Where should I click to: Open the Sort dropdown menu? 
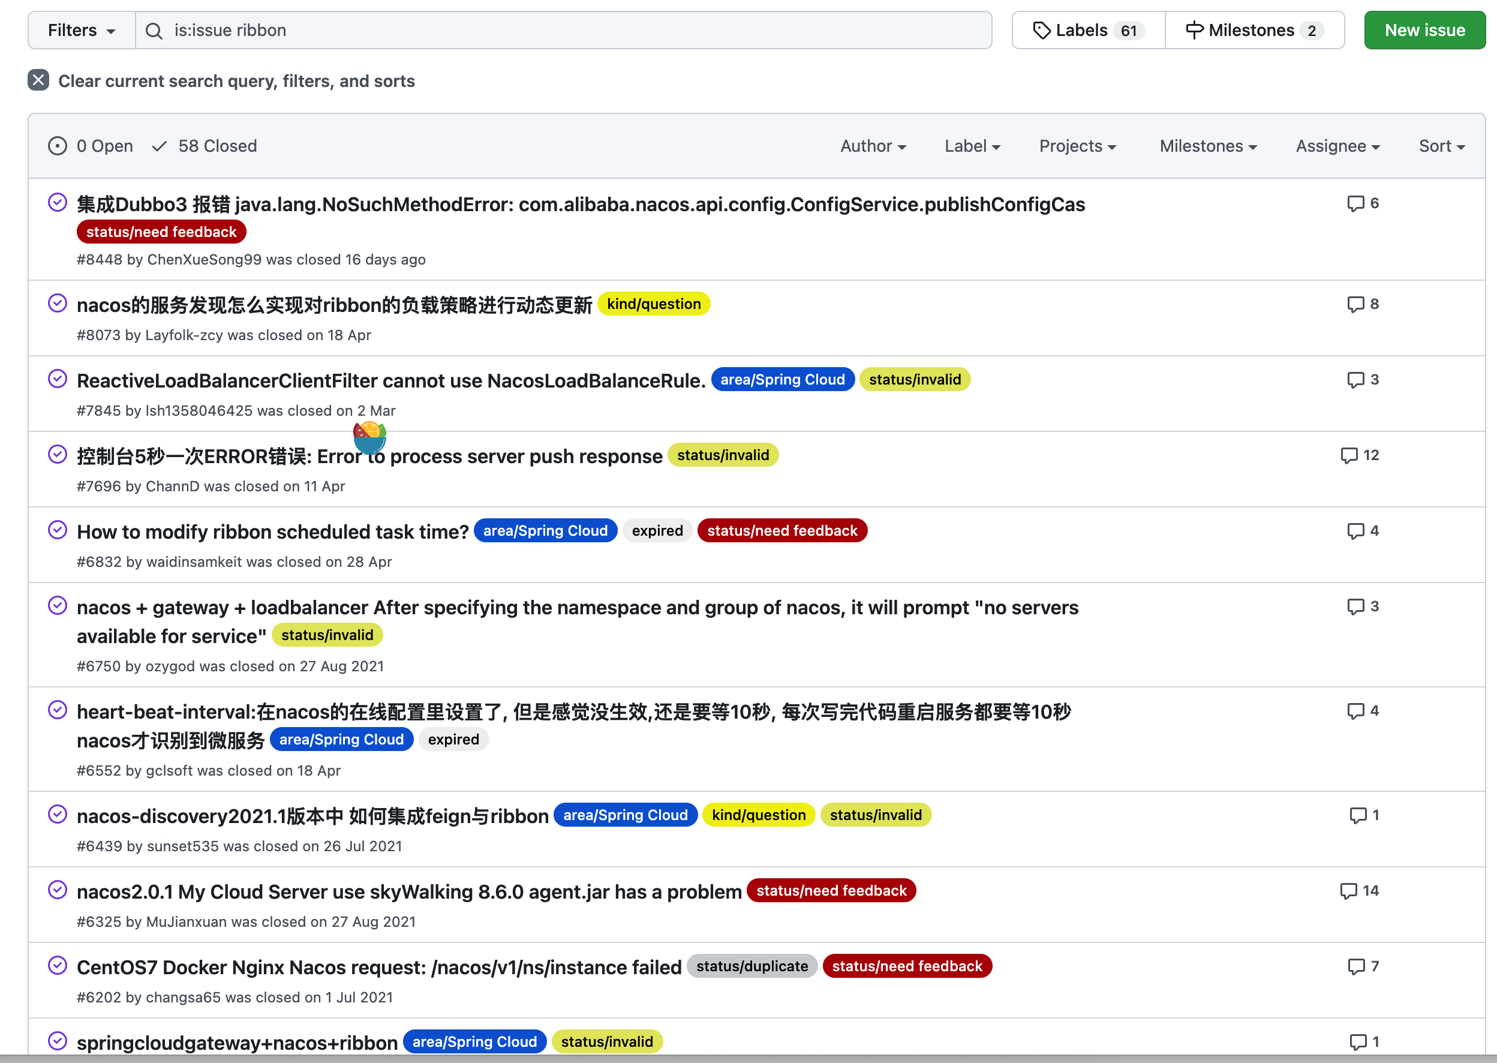pos(1441,146)
